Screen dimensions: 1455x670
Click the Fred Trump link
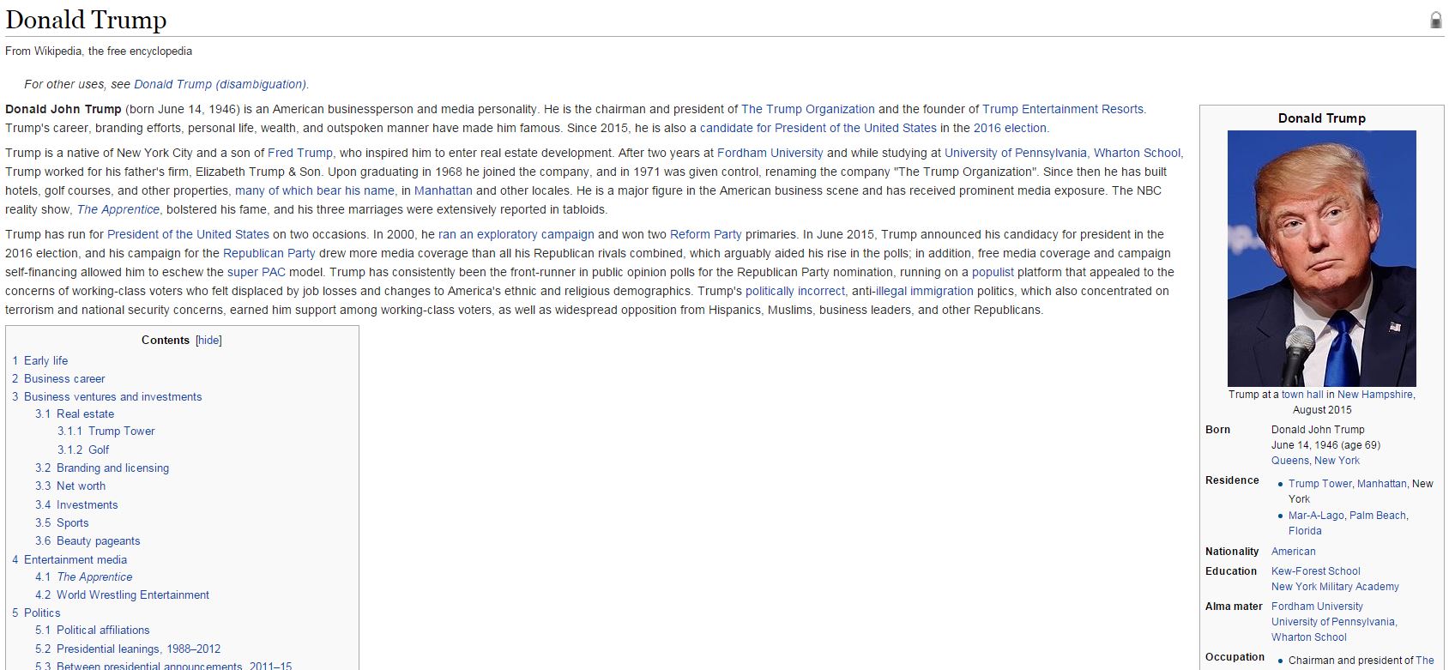[299, 153]
